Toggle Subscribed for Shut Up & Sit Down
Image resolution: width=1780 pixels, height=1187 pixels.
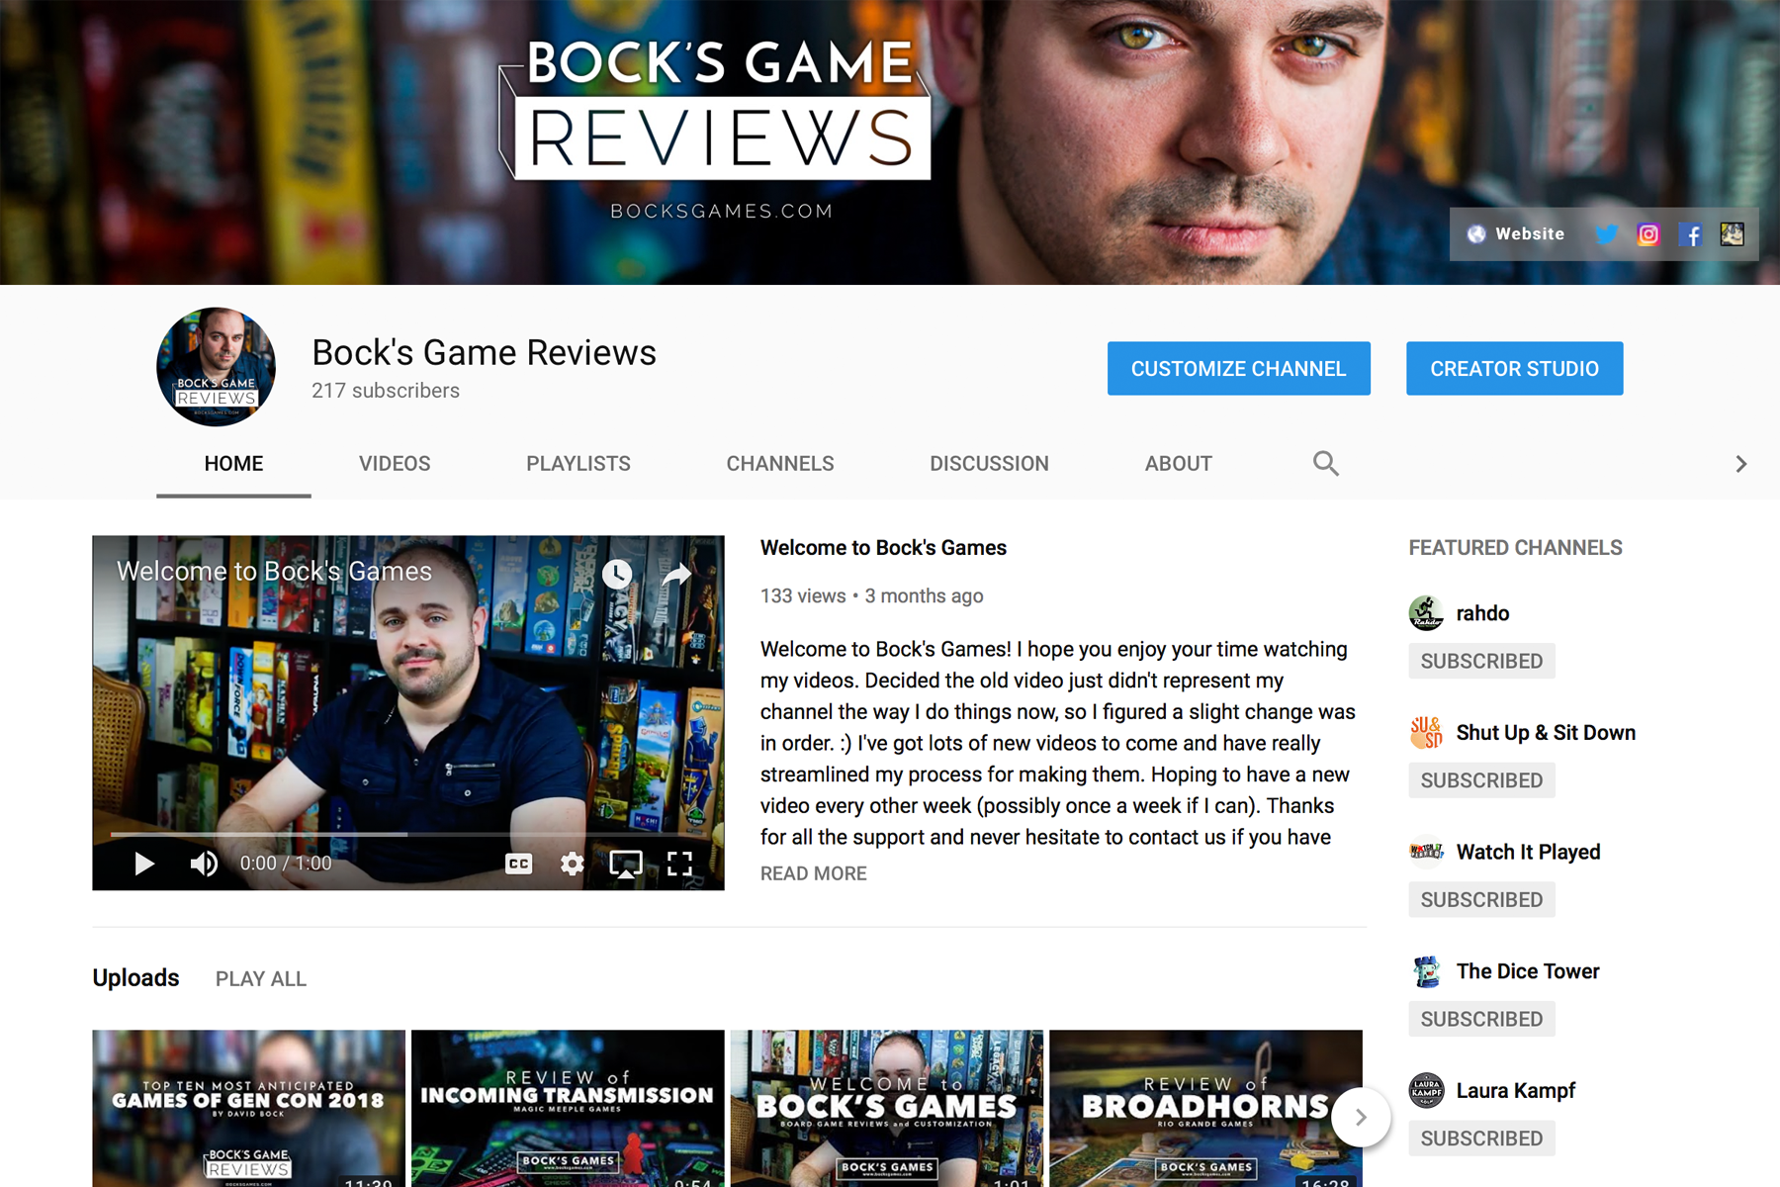1481,780
